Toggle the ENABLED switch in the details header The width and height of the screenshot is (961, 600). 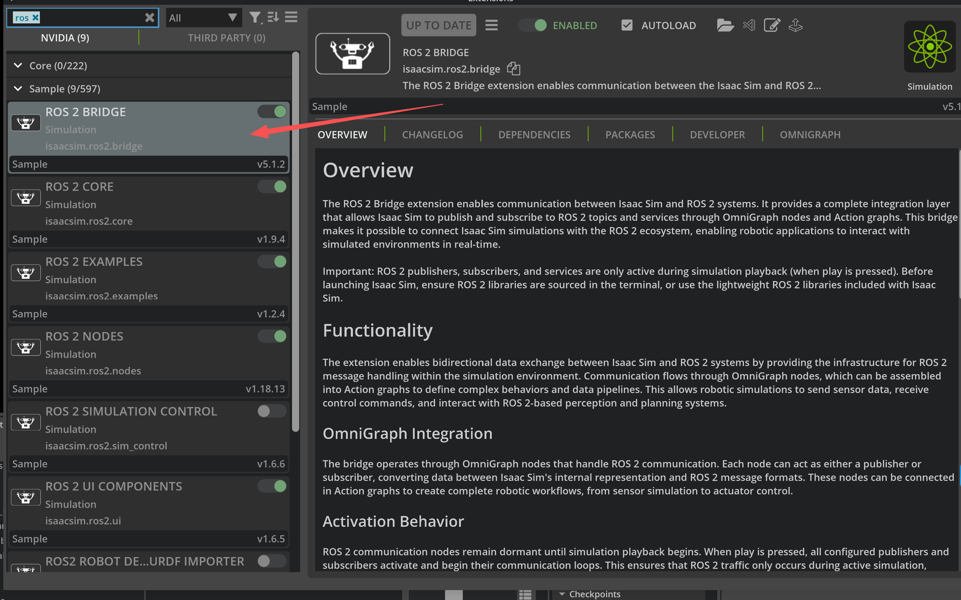(x=533, y=25)
